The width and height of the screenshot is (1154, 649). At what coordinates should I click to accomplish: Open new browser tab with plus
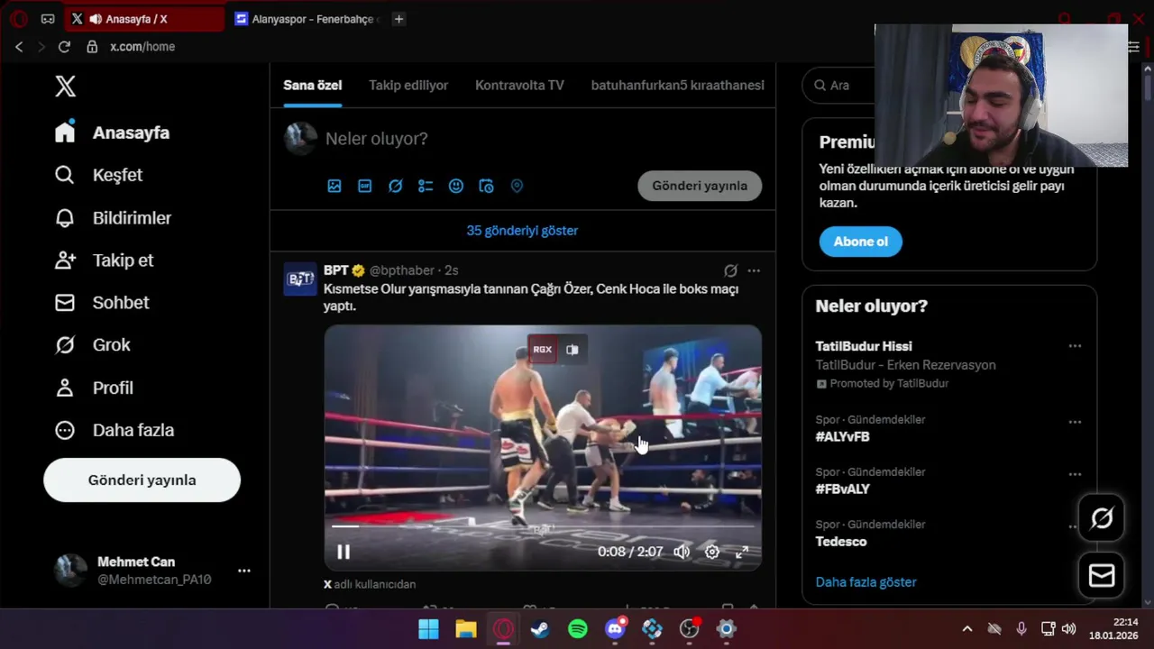398,19
